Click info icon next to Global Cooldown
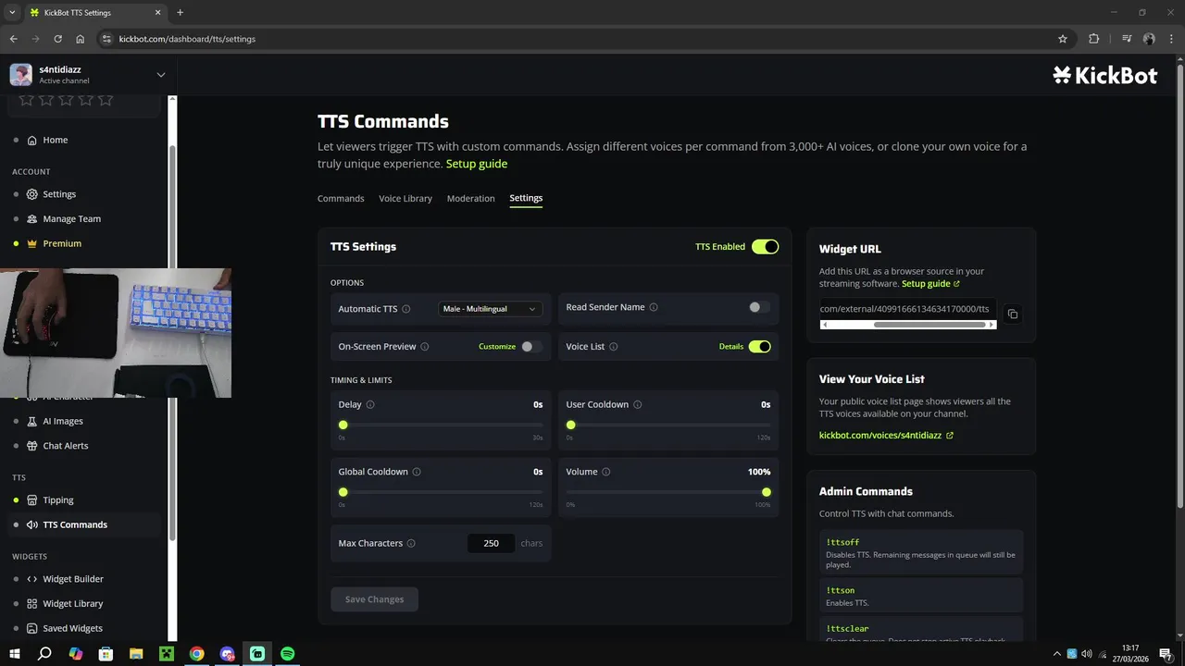 pos(417,472)
